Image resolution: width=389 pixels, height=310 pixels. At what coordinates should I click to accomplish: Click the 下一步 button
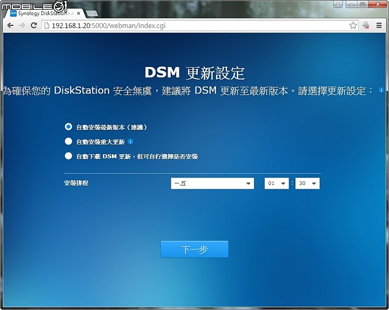(x=194, y=249)
